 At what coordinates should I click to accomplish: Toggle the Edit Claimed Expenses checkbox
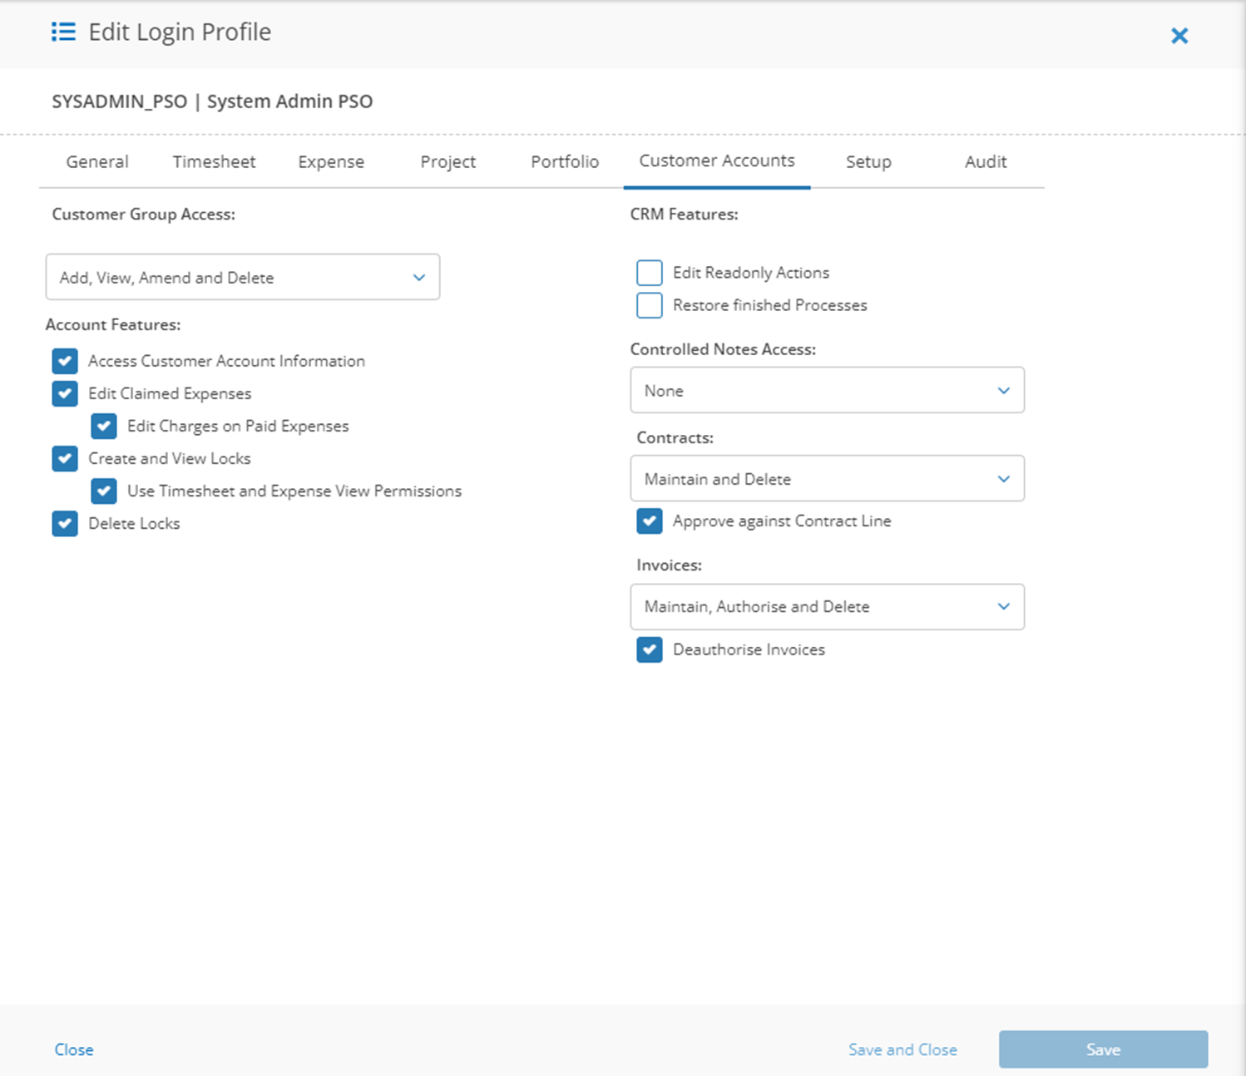pyautogui.click(x=65, y=393)
